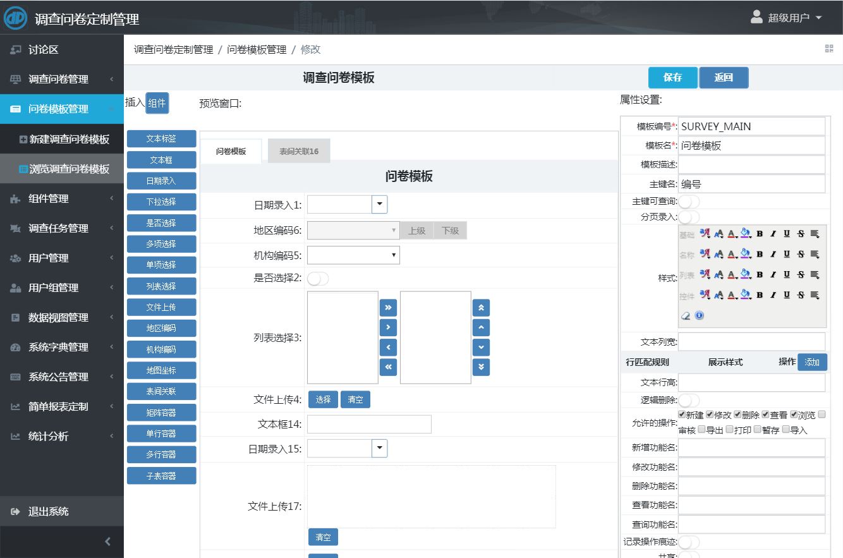Image resolution: width=843 pixels, height=558 pixels.
Task: Click the 保存 button
Action: pyautogui.click(x=672, y=78)
